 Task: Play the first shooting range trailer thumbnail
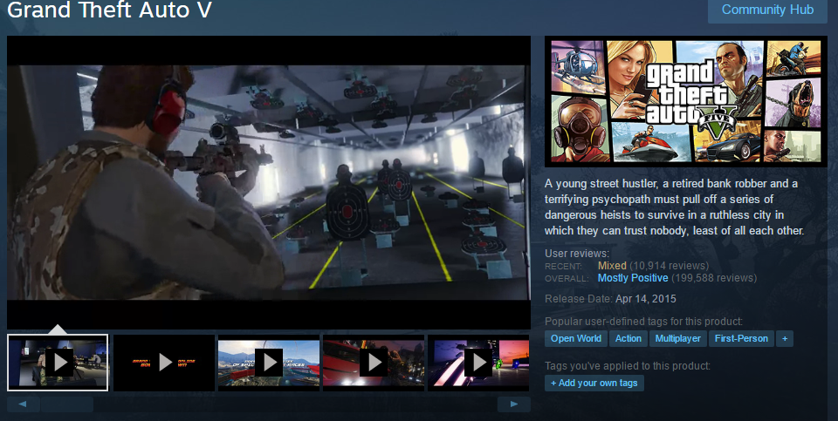pyautogui.click(x=58, y=363)
